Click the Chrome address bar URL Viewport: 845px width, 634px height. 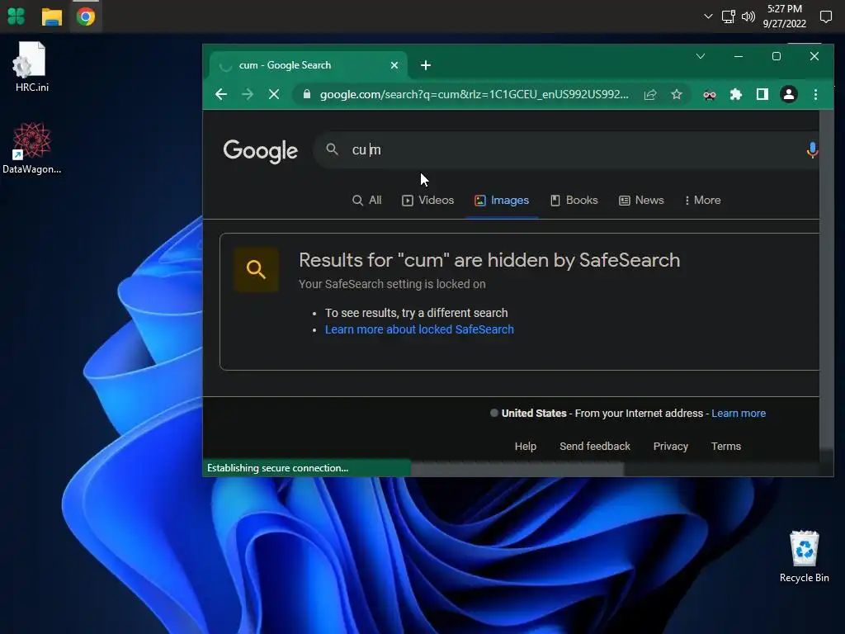(x=474, y=94)
